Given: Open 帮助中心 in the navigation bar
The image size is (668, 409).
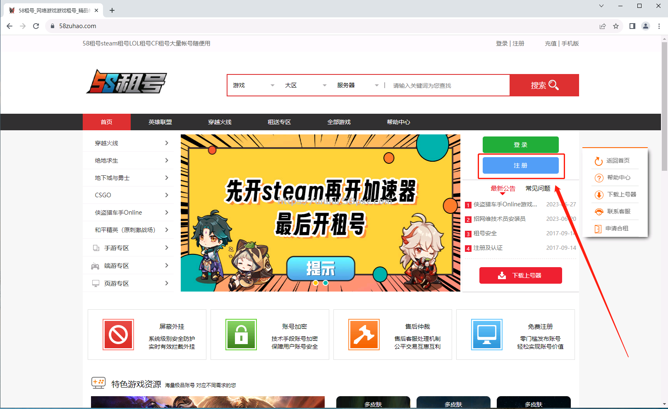Looking at the screenshot, I should tap(399, 122).
